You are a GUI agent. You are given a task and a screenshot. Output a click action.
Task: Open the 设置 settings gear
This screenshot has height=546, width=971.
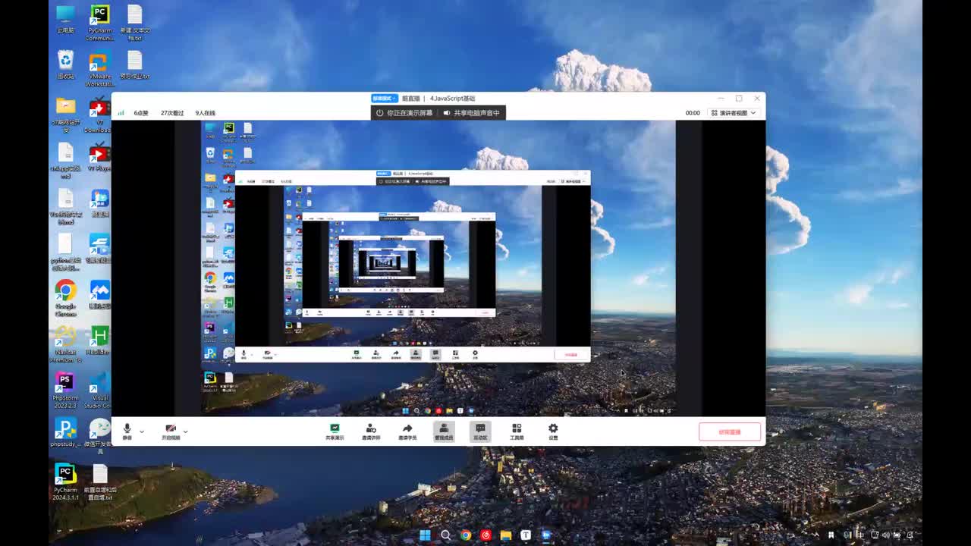click(553, 431)
